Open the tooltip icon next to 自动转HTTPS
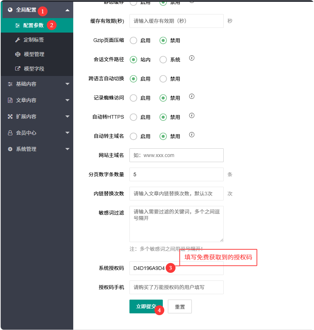Screen dimensions: 314x330 coord(192,116)
